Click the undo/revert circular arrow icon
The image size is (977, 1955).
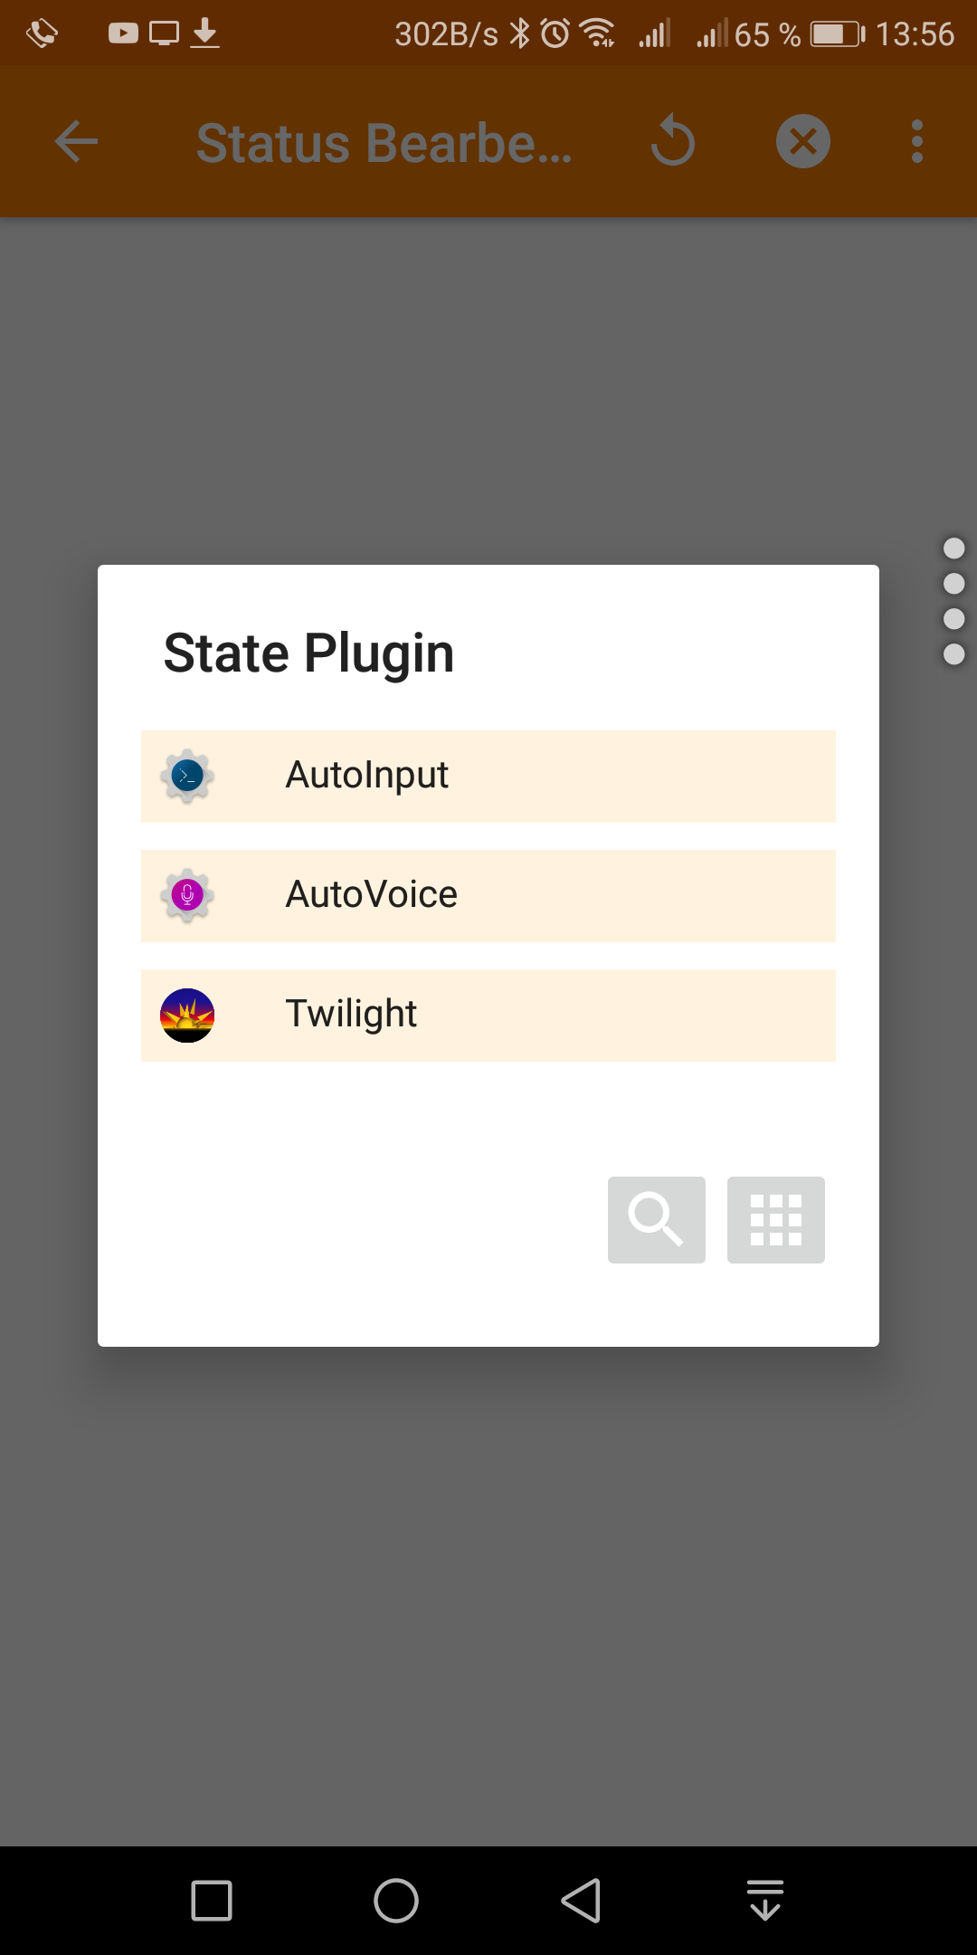[x=673, y=141]
